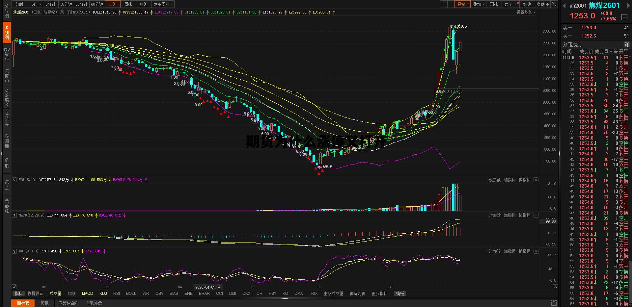
Task: Click the help question mark beside MACD(12,26,9)
Action: [x=14, y=215]
